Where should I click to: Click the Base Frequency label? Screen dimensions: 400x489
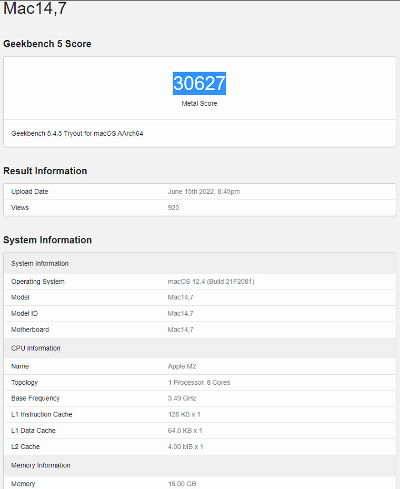coord(35,398)
